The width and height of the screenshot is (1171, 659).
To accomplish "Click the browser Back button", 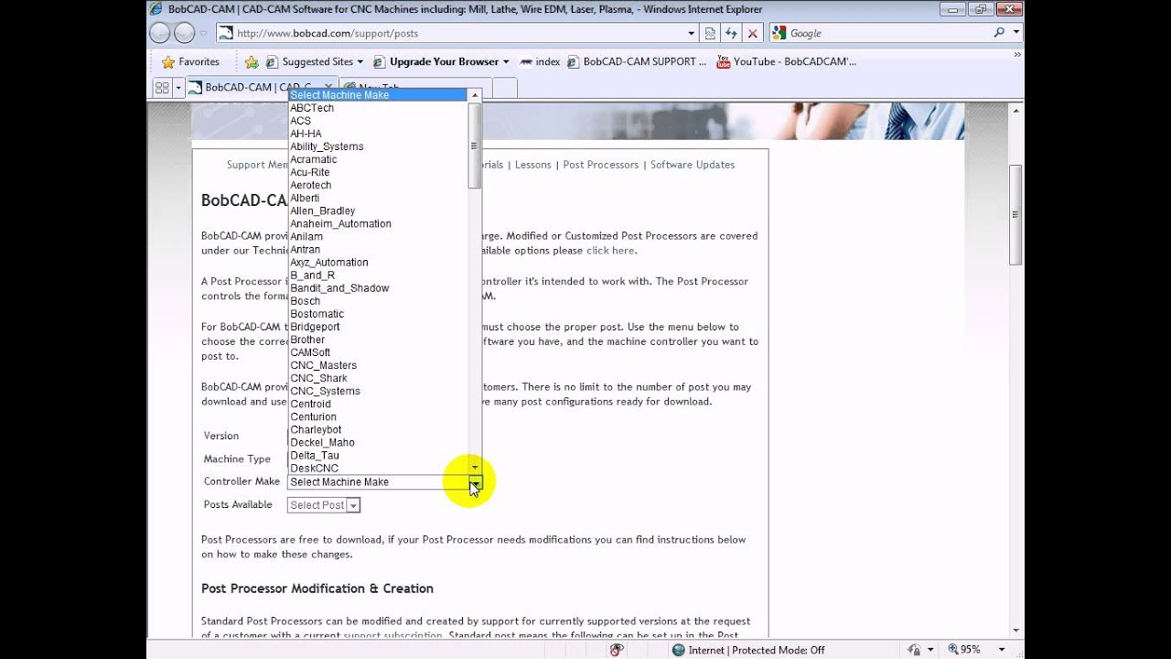I will (159, 33).
